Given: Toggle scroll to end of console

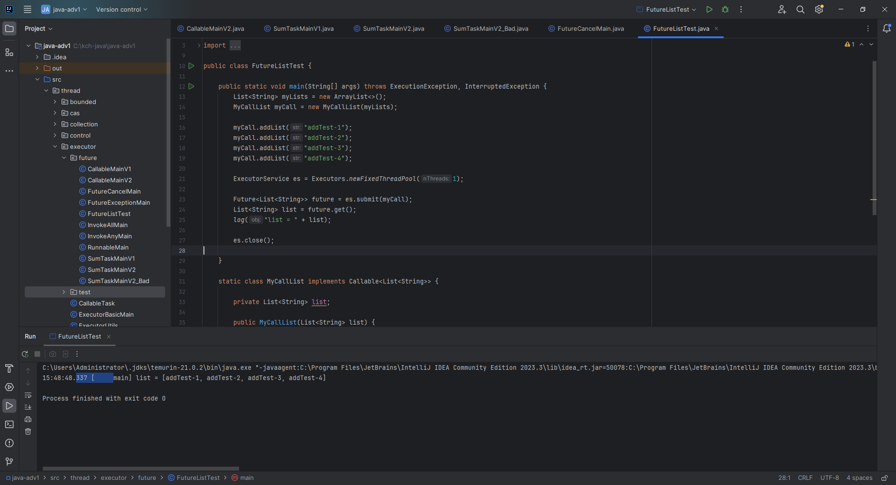Looking at the screenshot, I should coord(28,407).
